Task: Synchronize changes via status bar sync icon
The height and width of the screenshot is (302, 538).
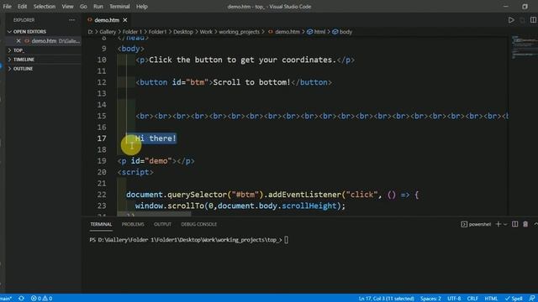Action: click(x=21, y=299)
